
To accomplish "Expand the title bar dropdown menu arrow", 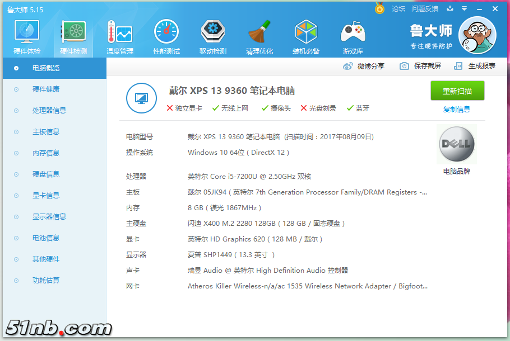I will point(464,9).
